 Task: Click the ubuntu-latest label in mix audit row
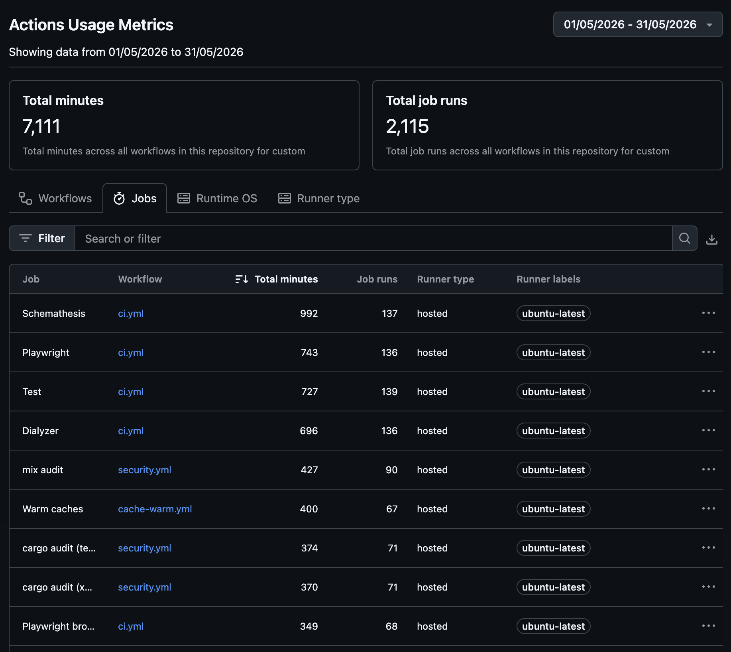(553, 470)
